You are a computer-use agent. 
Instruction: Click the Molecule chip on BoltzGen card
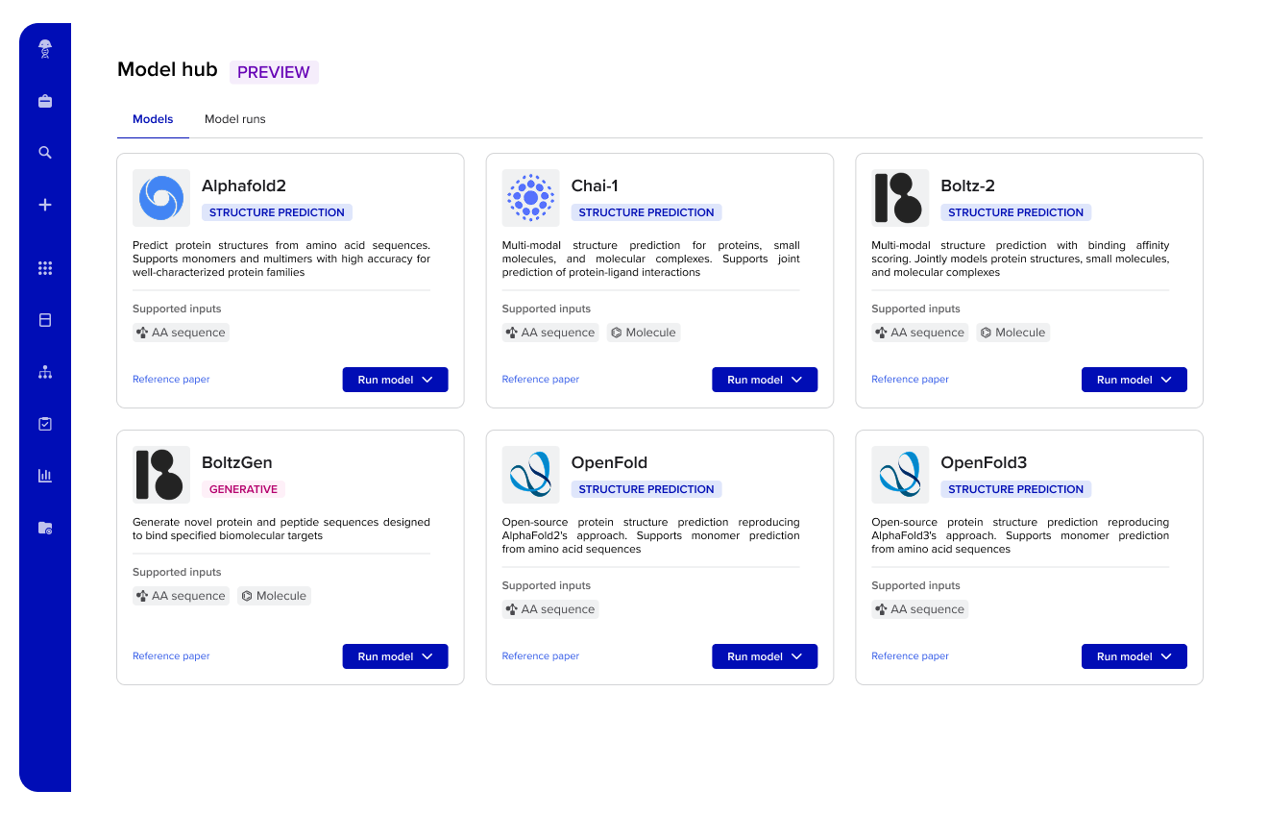274,596
